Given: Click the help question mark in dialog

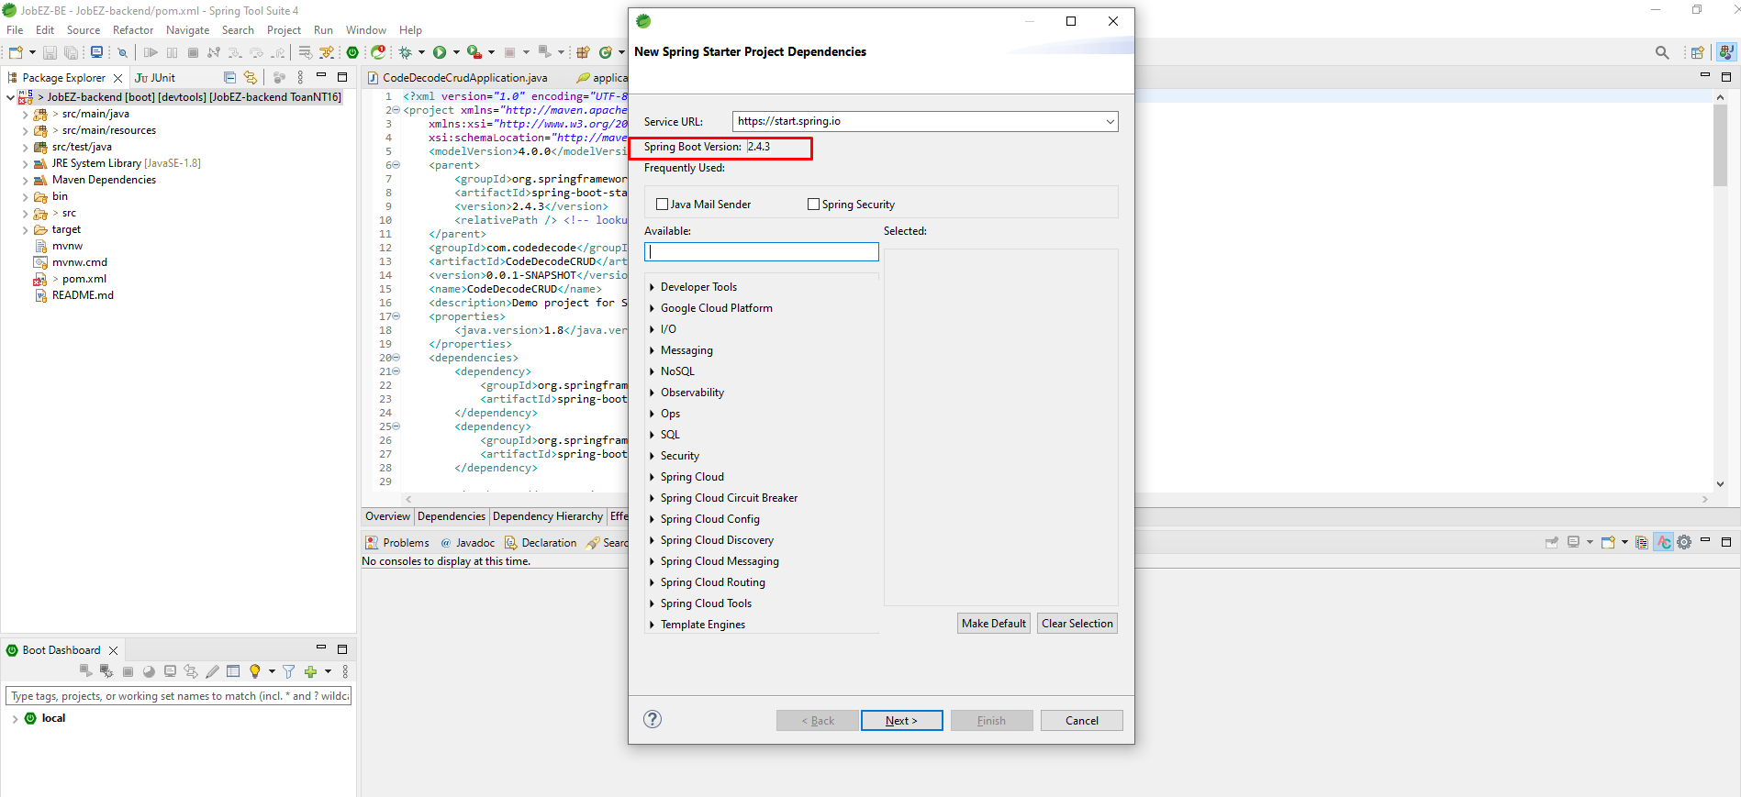Looking at the screenshot, I should pos(653,719).
